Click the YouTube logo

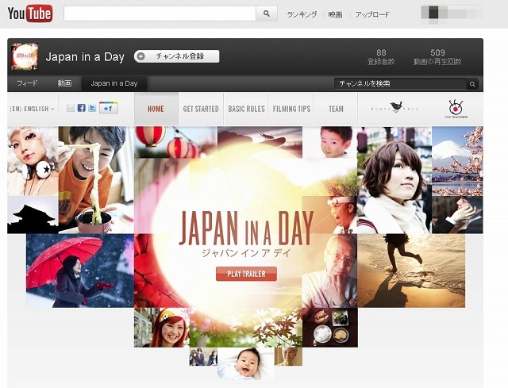30,13
